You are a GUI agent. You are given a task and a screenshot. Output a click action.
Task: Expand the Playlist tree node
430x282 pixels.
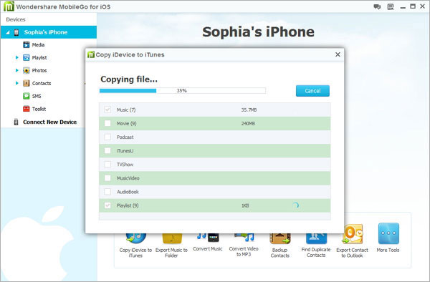(x=17, y=57)
